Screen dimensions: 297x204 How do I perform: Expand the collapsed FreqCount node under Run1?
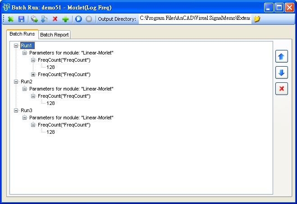point(33,74)
